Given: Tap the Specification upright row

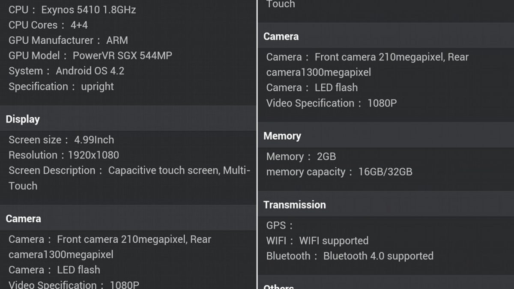Looking at the screenshot, I should tap(61, 86).
